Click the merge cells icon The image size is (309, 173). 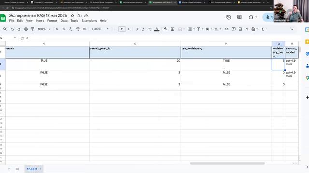[180, 29]
